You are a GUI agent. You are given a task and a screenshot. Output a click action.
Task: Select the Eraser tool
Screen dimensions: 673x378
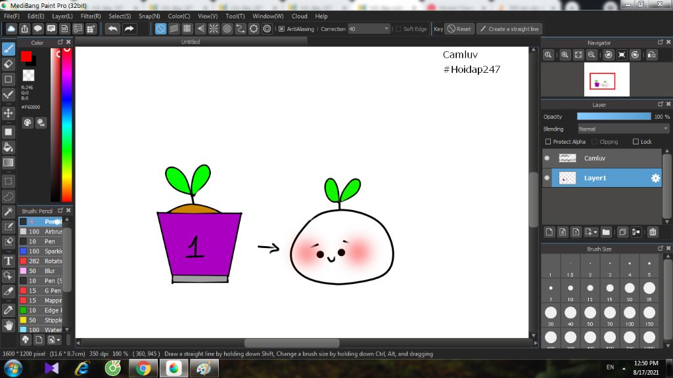(x=8, y=64)
